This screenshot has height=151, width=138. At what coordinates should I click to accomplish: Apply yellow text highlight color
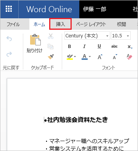click(x=70, y=57)
